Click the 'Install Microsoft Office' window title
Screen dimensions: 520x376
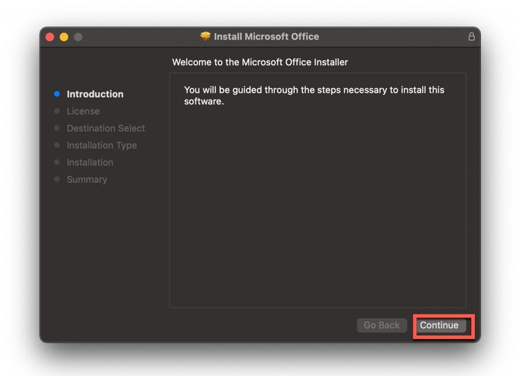click(x=266, y=36)
